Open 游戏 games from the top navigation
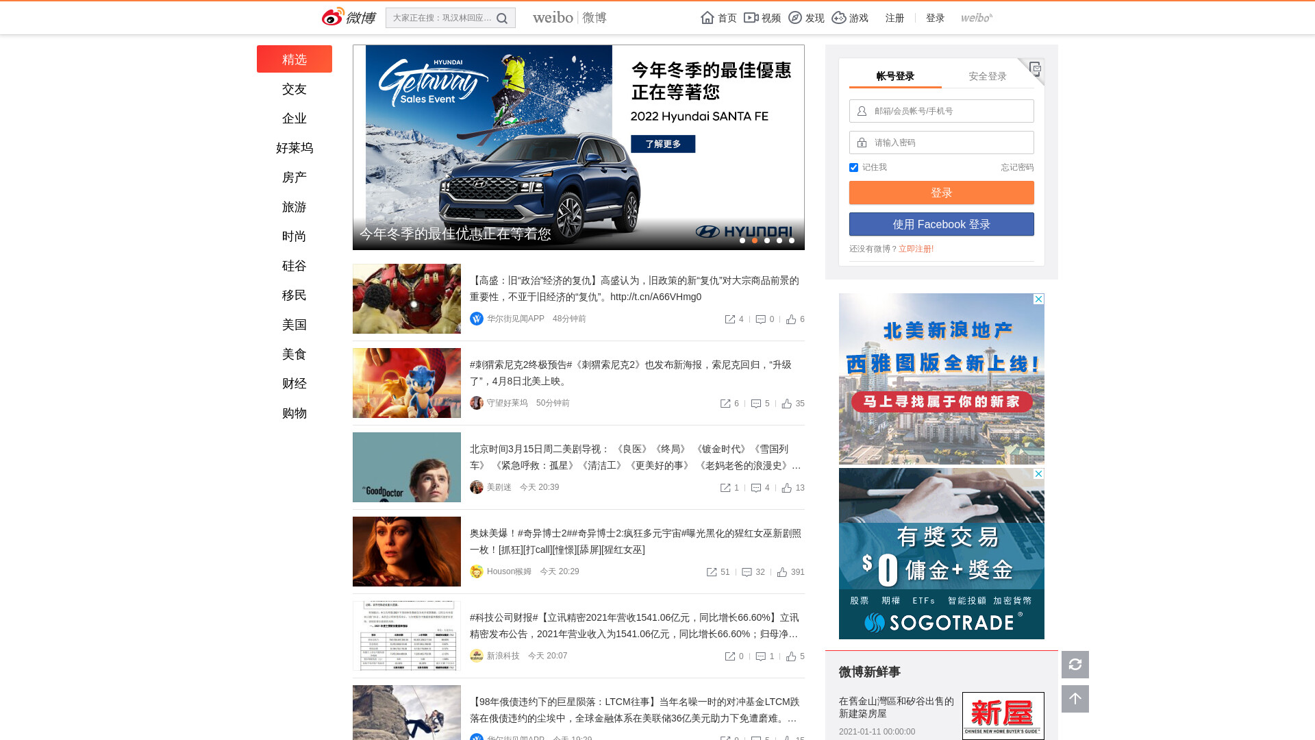The height and width of the screenshot is (740, 1315). (850, 18)
